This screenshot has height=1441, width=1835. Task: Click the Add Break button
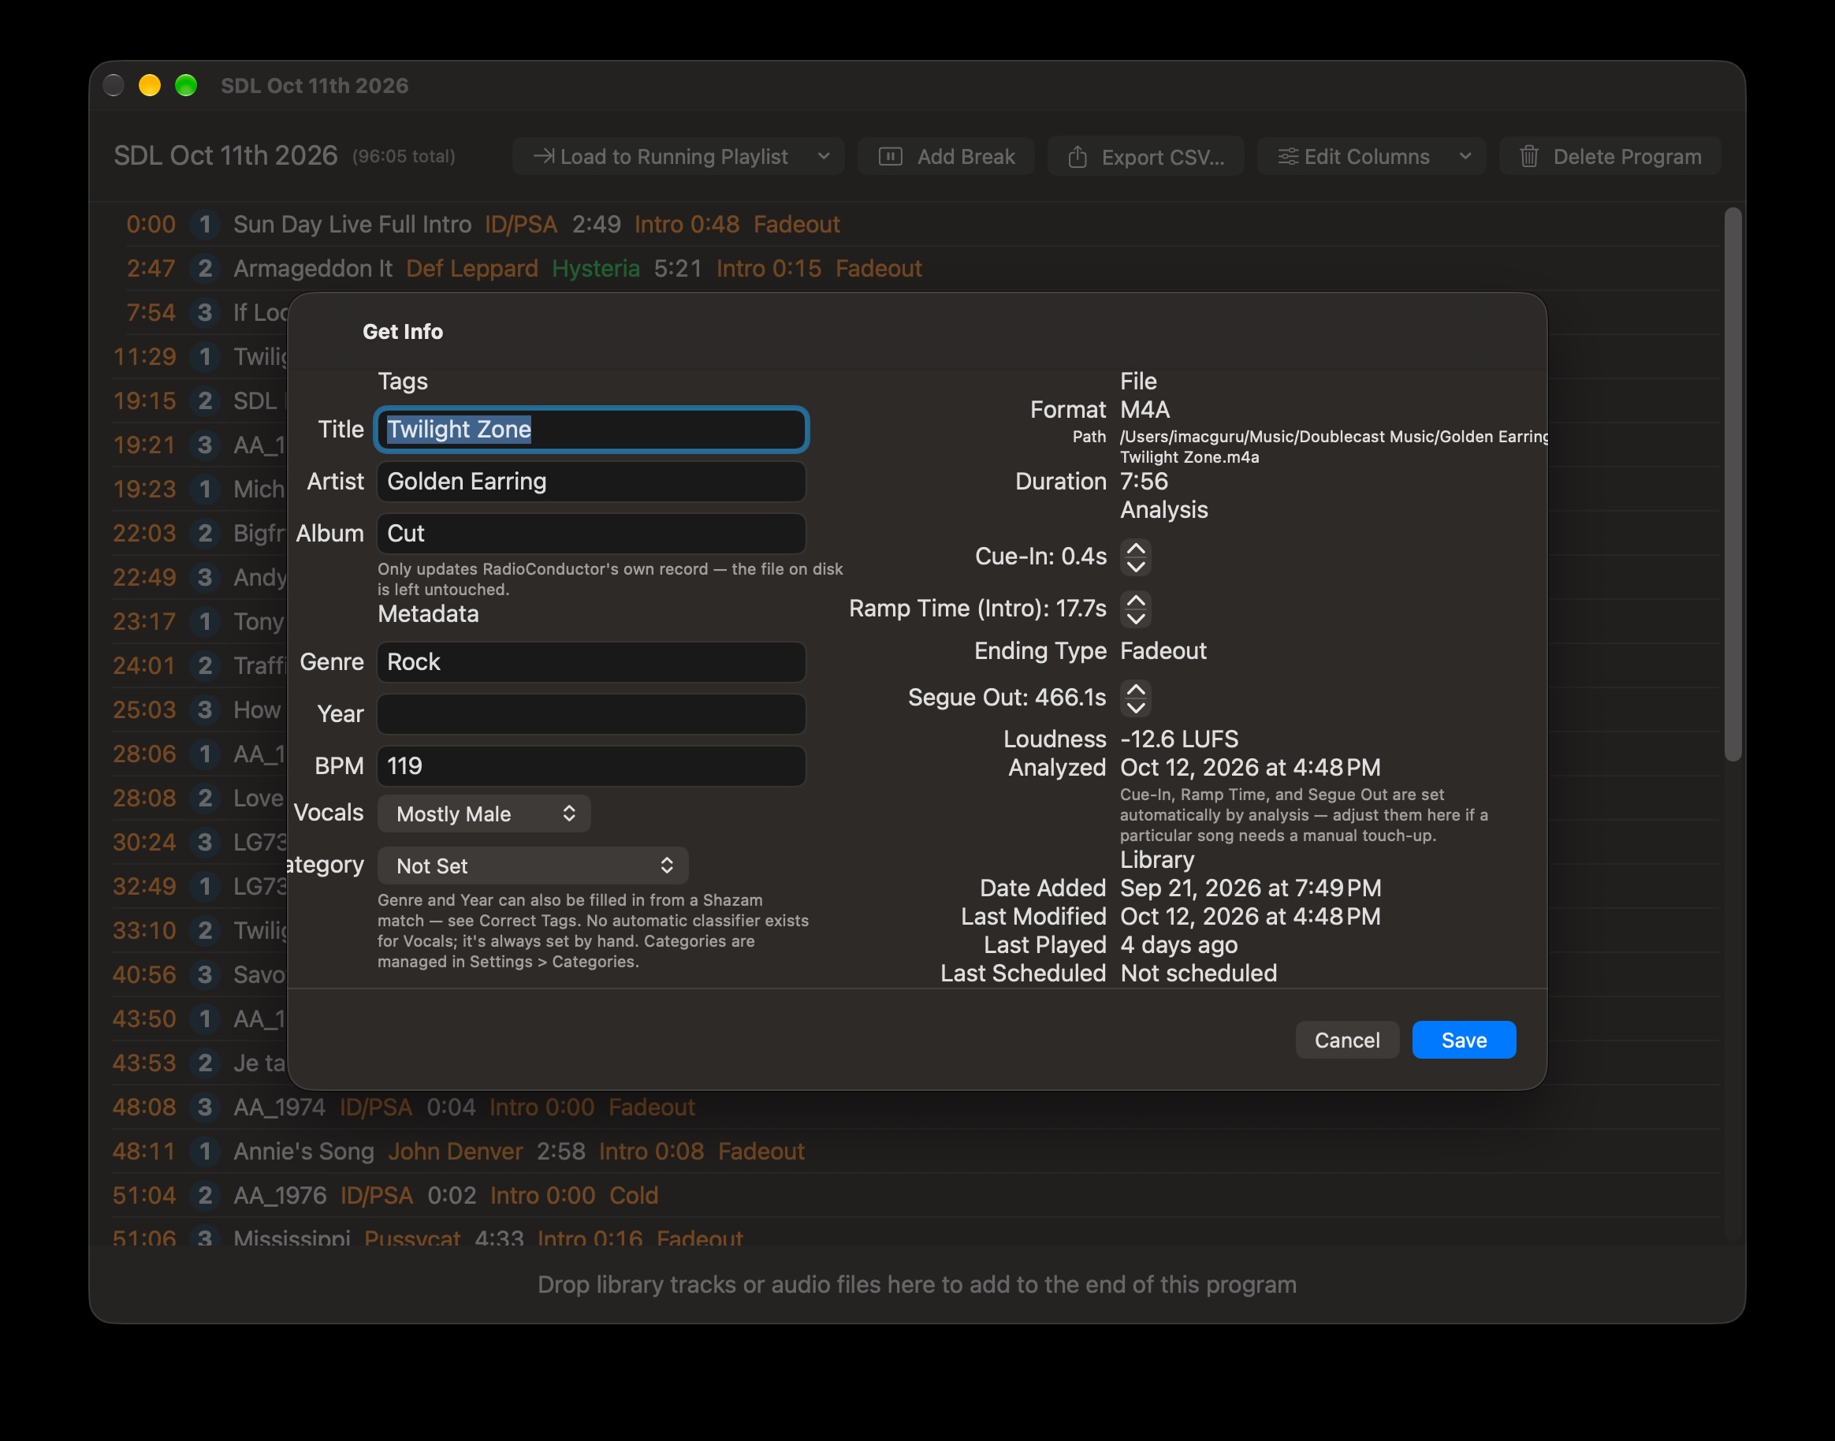946,156
